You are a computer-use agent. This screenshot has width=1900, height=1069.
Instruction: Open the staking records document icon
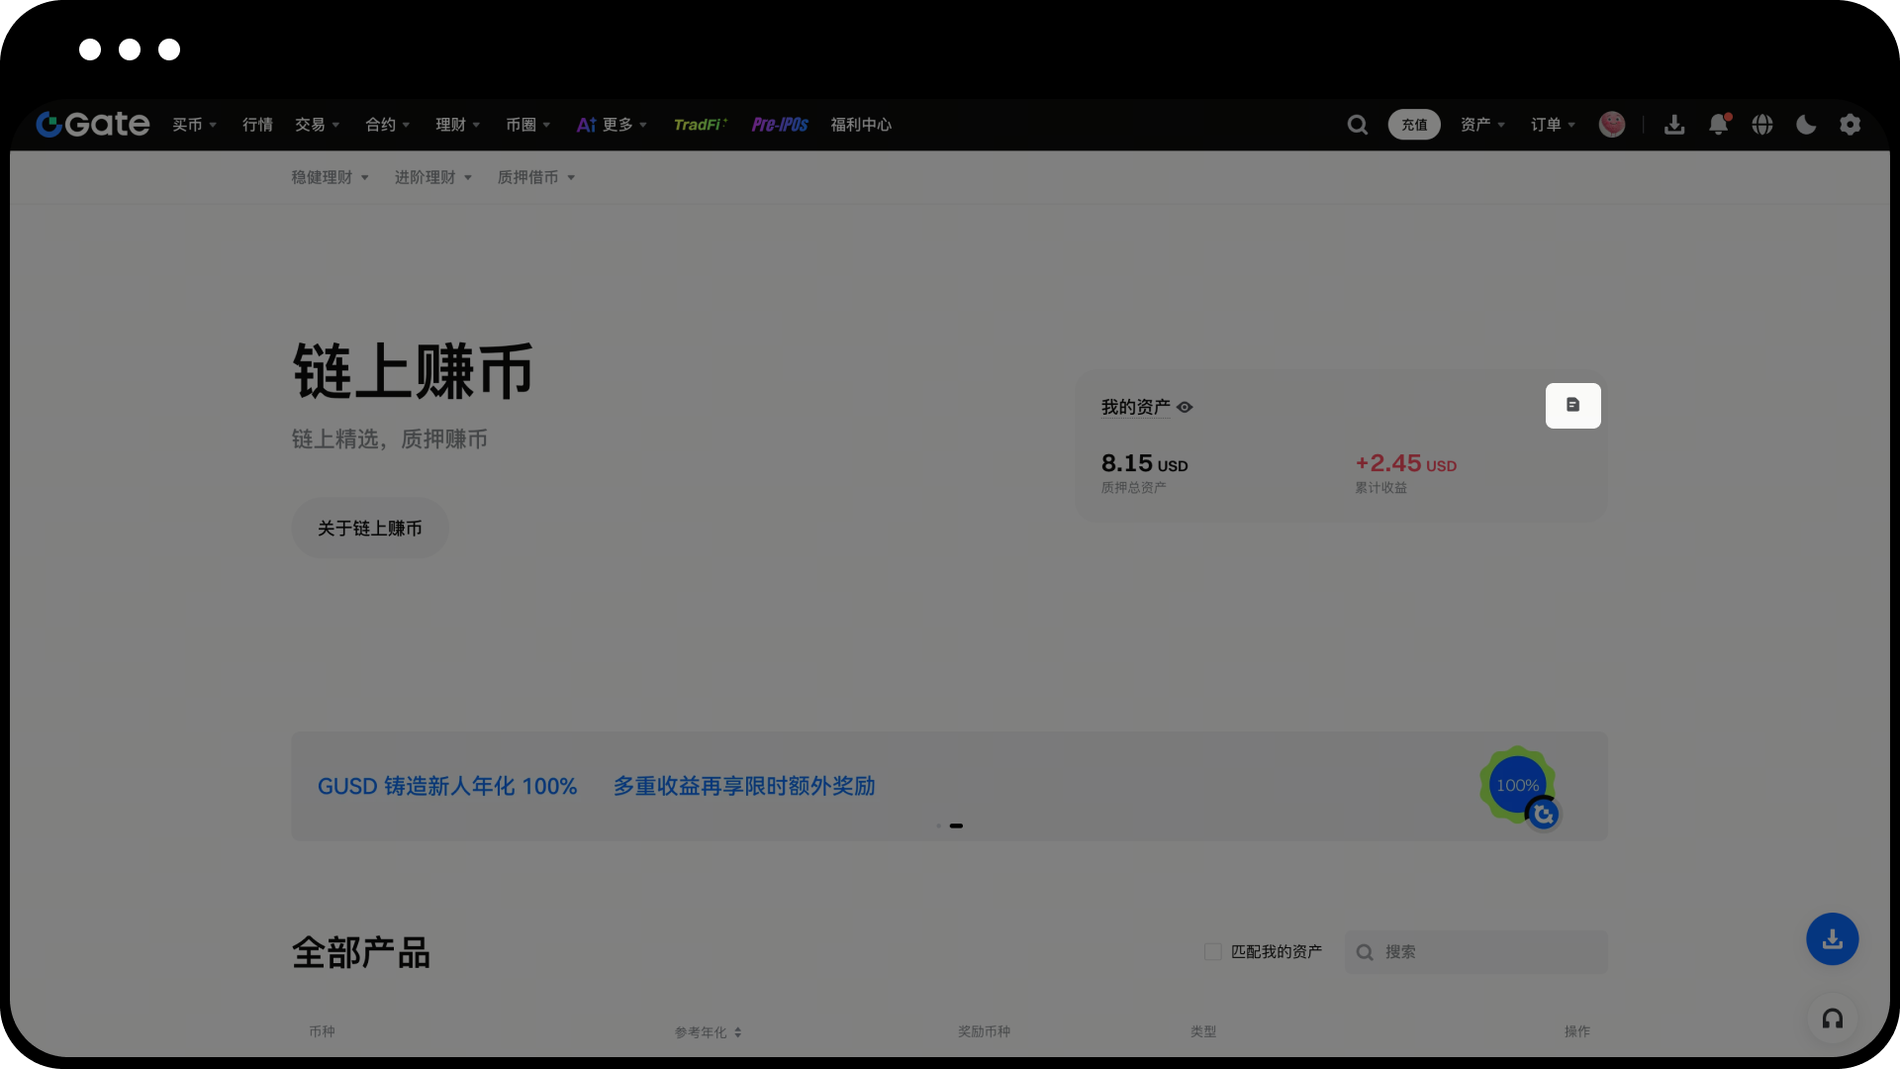[x=1572, y=406]
